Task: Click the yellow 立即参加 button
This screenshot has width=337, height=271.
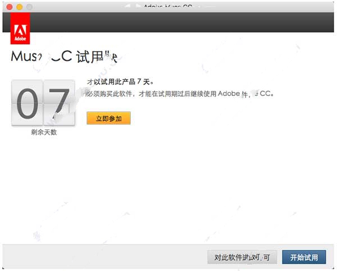Action: 108,118
